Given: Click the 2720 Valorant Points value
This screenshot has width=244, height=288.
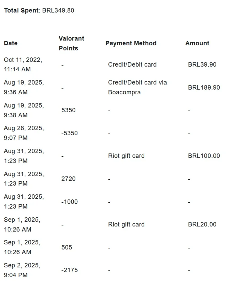Looking at the screenshot, I should pyautogui.click(x=69, y=179).
